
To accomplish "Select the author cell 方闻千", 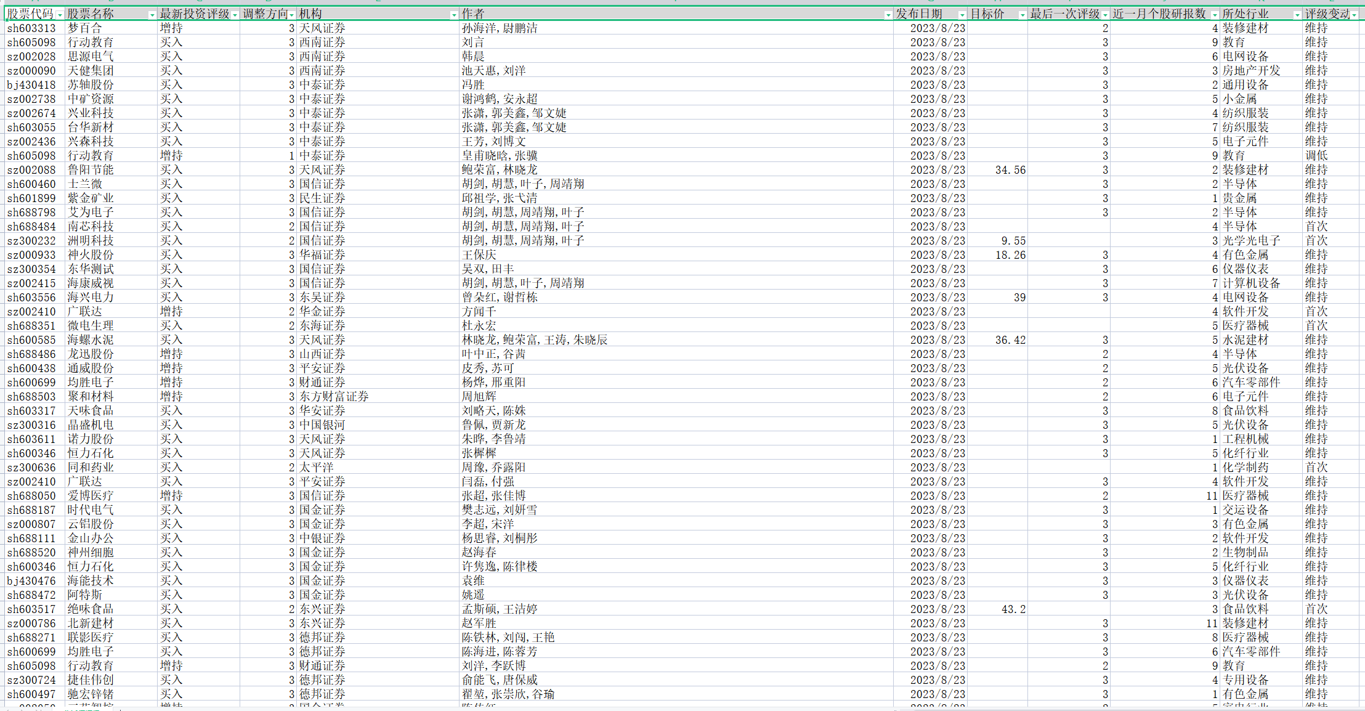I will (x=676, y=312).
